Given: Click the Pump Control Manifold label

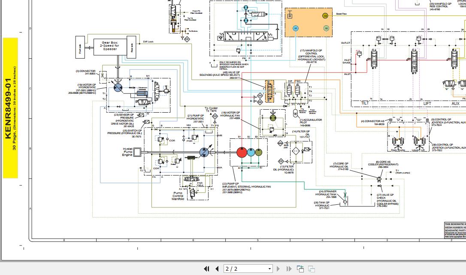Looking at the screenshot, I should point(178,196).
